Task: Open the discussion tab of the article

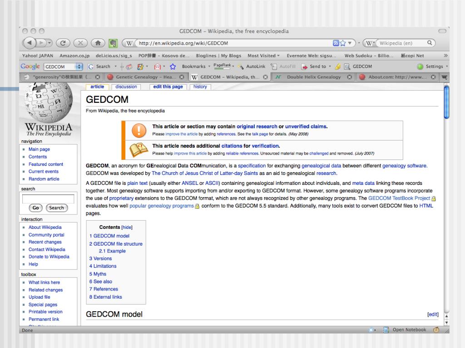Action: coord(126,87)
